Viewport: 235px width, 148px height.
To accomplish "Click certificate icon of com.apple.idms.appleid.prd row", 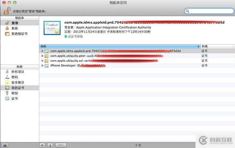I will point(46,51).
